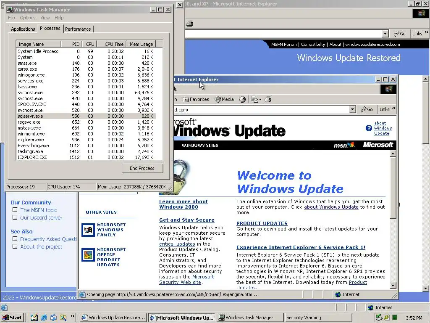
Task: Click the End Process button
Action: tap(142, 168)
